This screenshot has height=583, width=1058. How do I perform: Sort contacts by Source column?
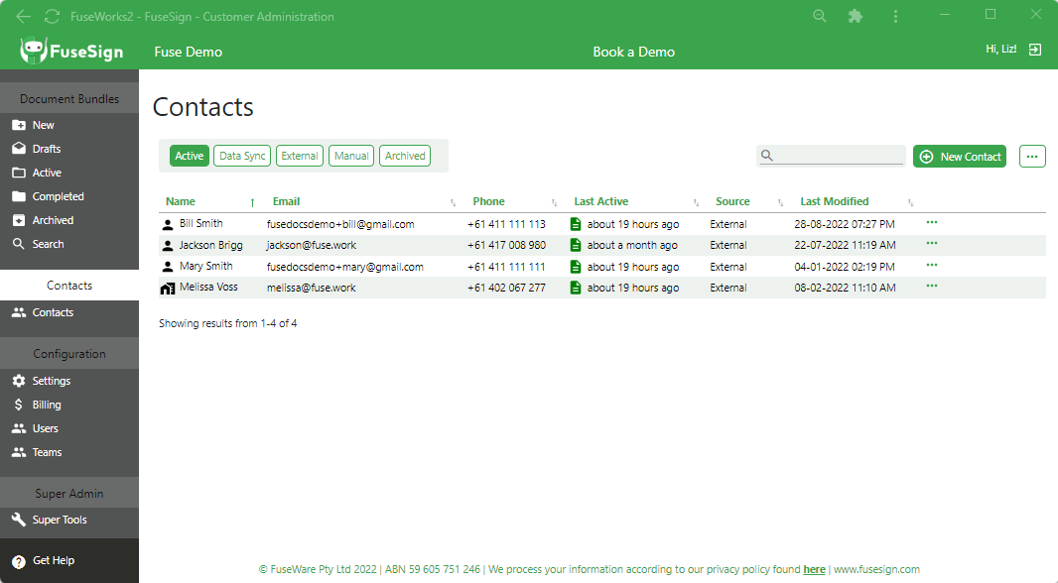click(x=732, y=201)
